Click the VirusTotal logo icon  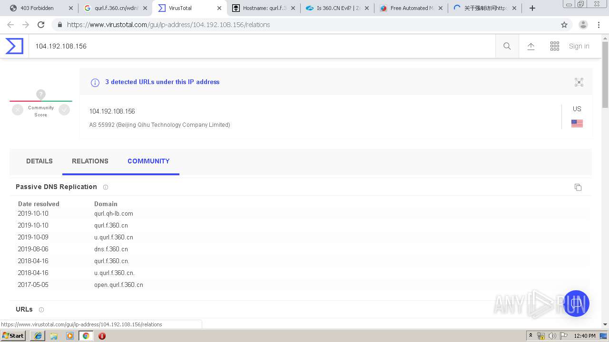(x=14, y=46)
